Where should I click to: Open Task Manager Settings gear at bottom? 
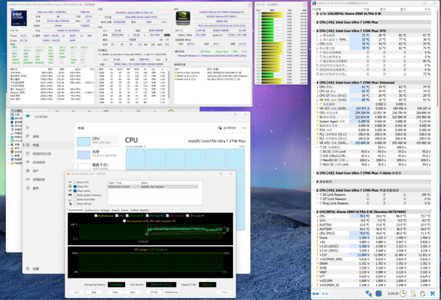tap(28, 268)
